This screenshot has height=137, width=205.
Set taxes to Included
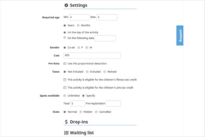coord(87,72)
